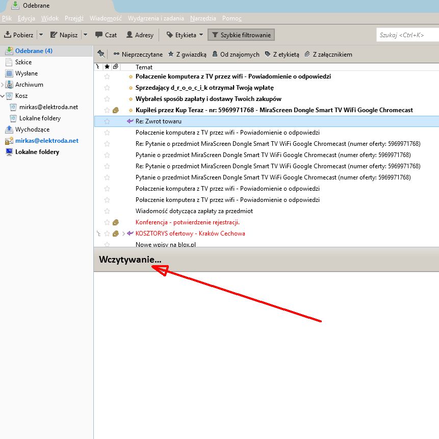Open Wybrałeś sposób zapłaty i dostawy message

tap(209, 99)
